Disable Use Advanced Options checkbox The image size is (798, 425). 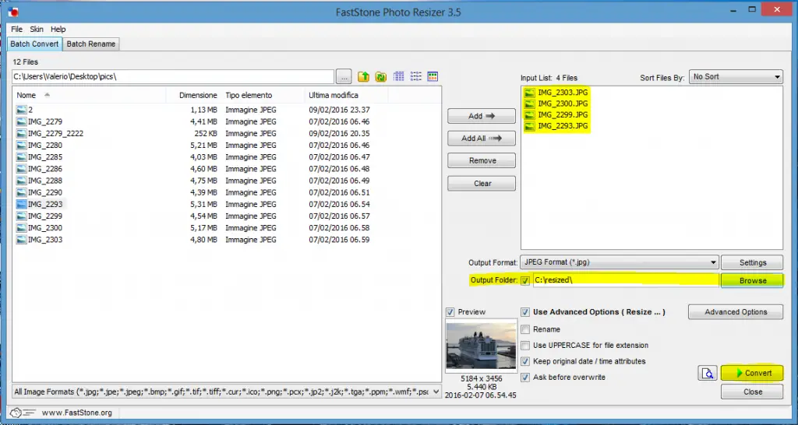coord(525,312)
